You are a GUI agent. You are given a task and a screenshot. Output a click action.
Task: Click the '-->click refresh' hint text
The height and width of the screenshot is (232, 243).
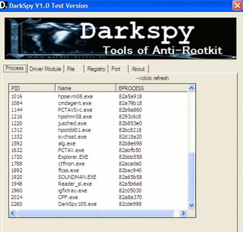click(x=152, y=78)
